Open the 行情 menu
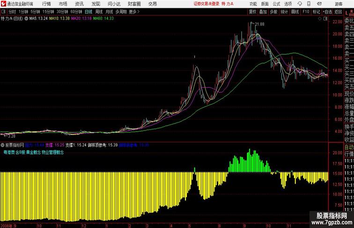The width and height of the screenshot is (354, 228). (x=46, y=4)
